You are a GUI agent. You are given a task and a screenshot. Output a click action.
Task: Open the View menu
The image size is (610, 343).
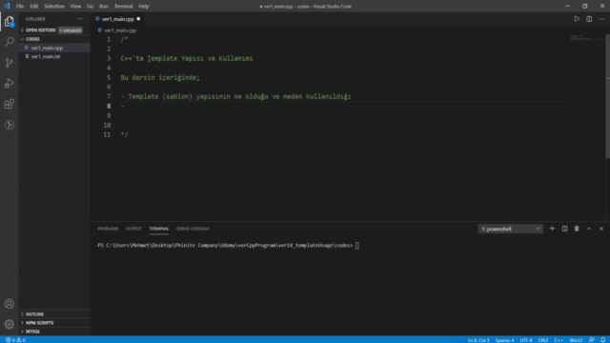click(x=75, y=7)
